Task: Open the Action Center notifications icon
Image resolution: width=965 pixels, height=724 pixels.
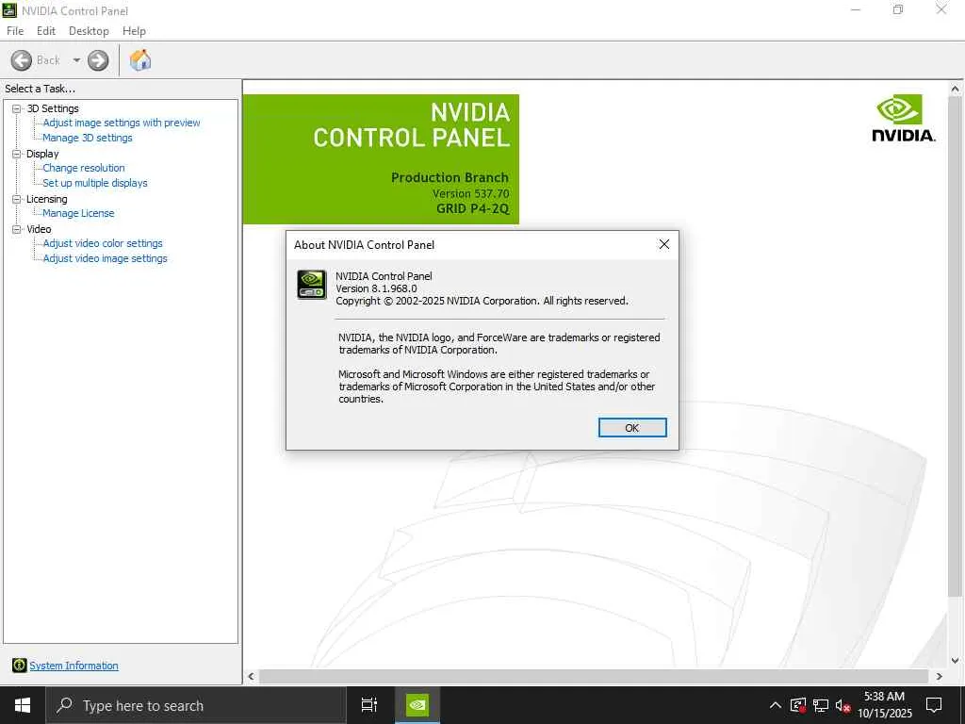Action: (934, 705)
